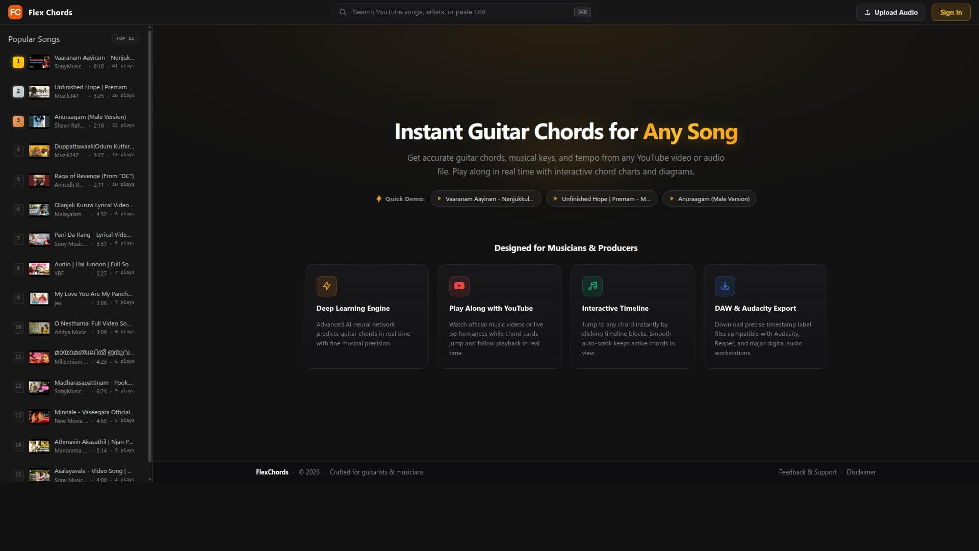Click the Raga of Revenge song thumbnail
Viewport: 979px width, 551px height.
pos(39,181)
